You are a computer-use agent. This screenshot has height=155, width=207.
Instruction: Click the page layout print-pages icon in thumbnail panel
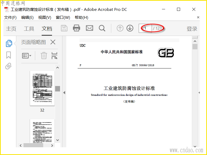click(x=54, y=56)
